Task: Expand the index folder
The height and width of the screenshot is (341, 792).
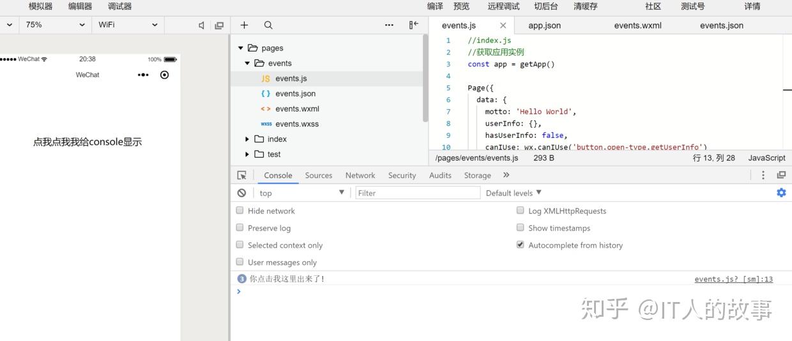Action: coord(247,139)
